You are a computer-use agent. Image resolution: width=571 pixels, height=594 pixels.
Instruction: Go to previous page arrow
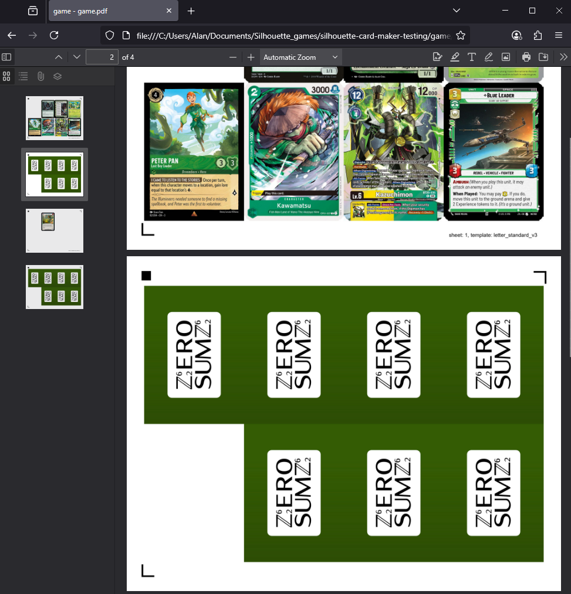58,57
